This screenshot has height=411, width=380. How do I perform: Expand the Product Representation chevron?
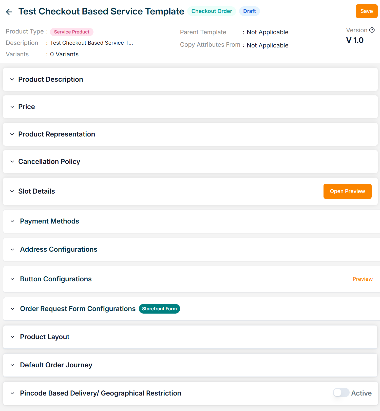(12, 134)
